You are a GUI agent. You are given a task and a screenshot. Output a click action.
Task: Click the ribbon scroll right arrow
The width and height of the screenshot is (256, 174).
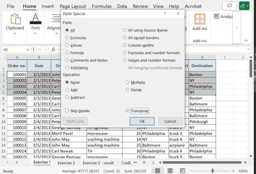[x=236, y=28]
